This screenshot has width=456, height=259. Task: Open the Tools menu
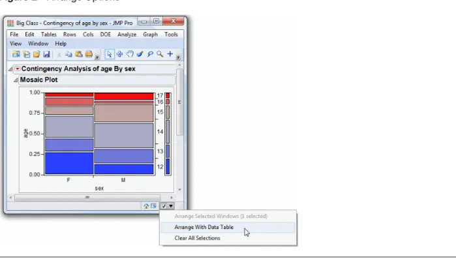[171, 35]
